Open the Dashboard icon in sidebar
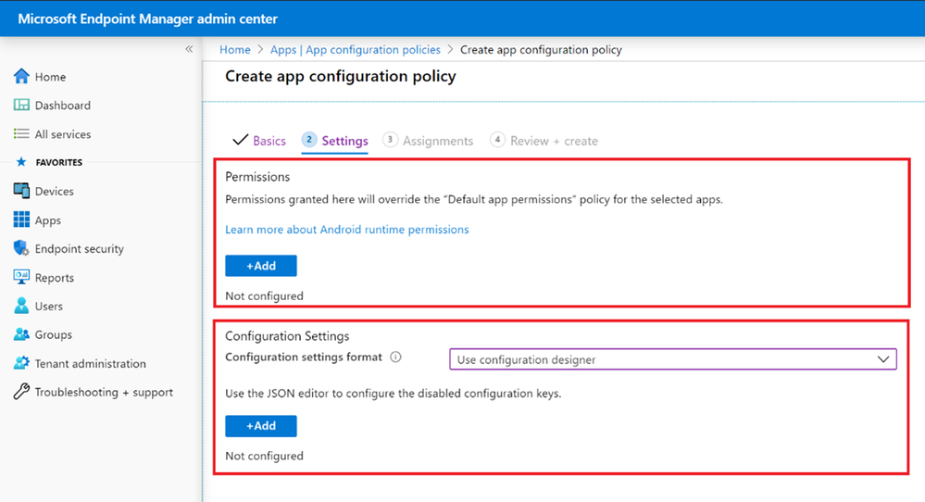This screenshot has width=925, height=502. pyautogui.click(x=21, y=106)
